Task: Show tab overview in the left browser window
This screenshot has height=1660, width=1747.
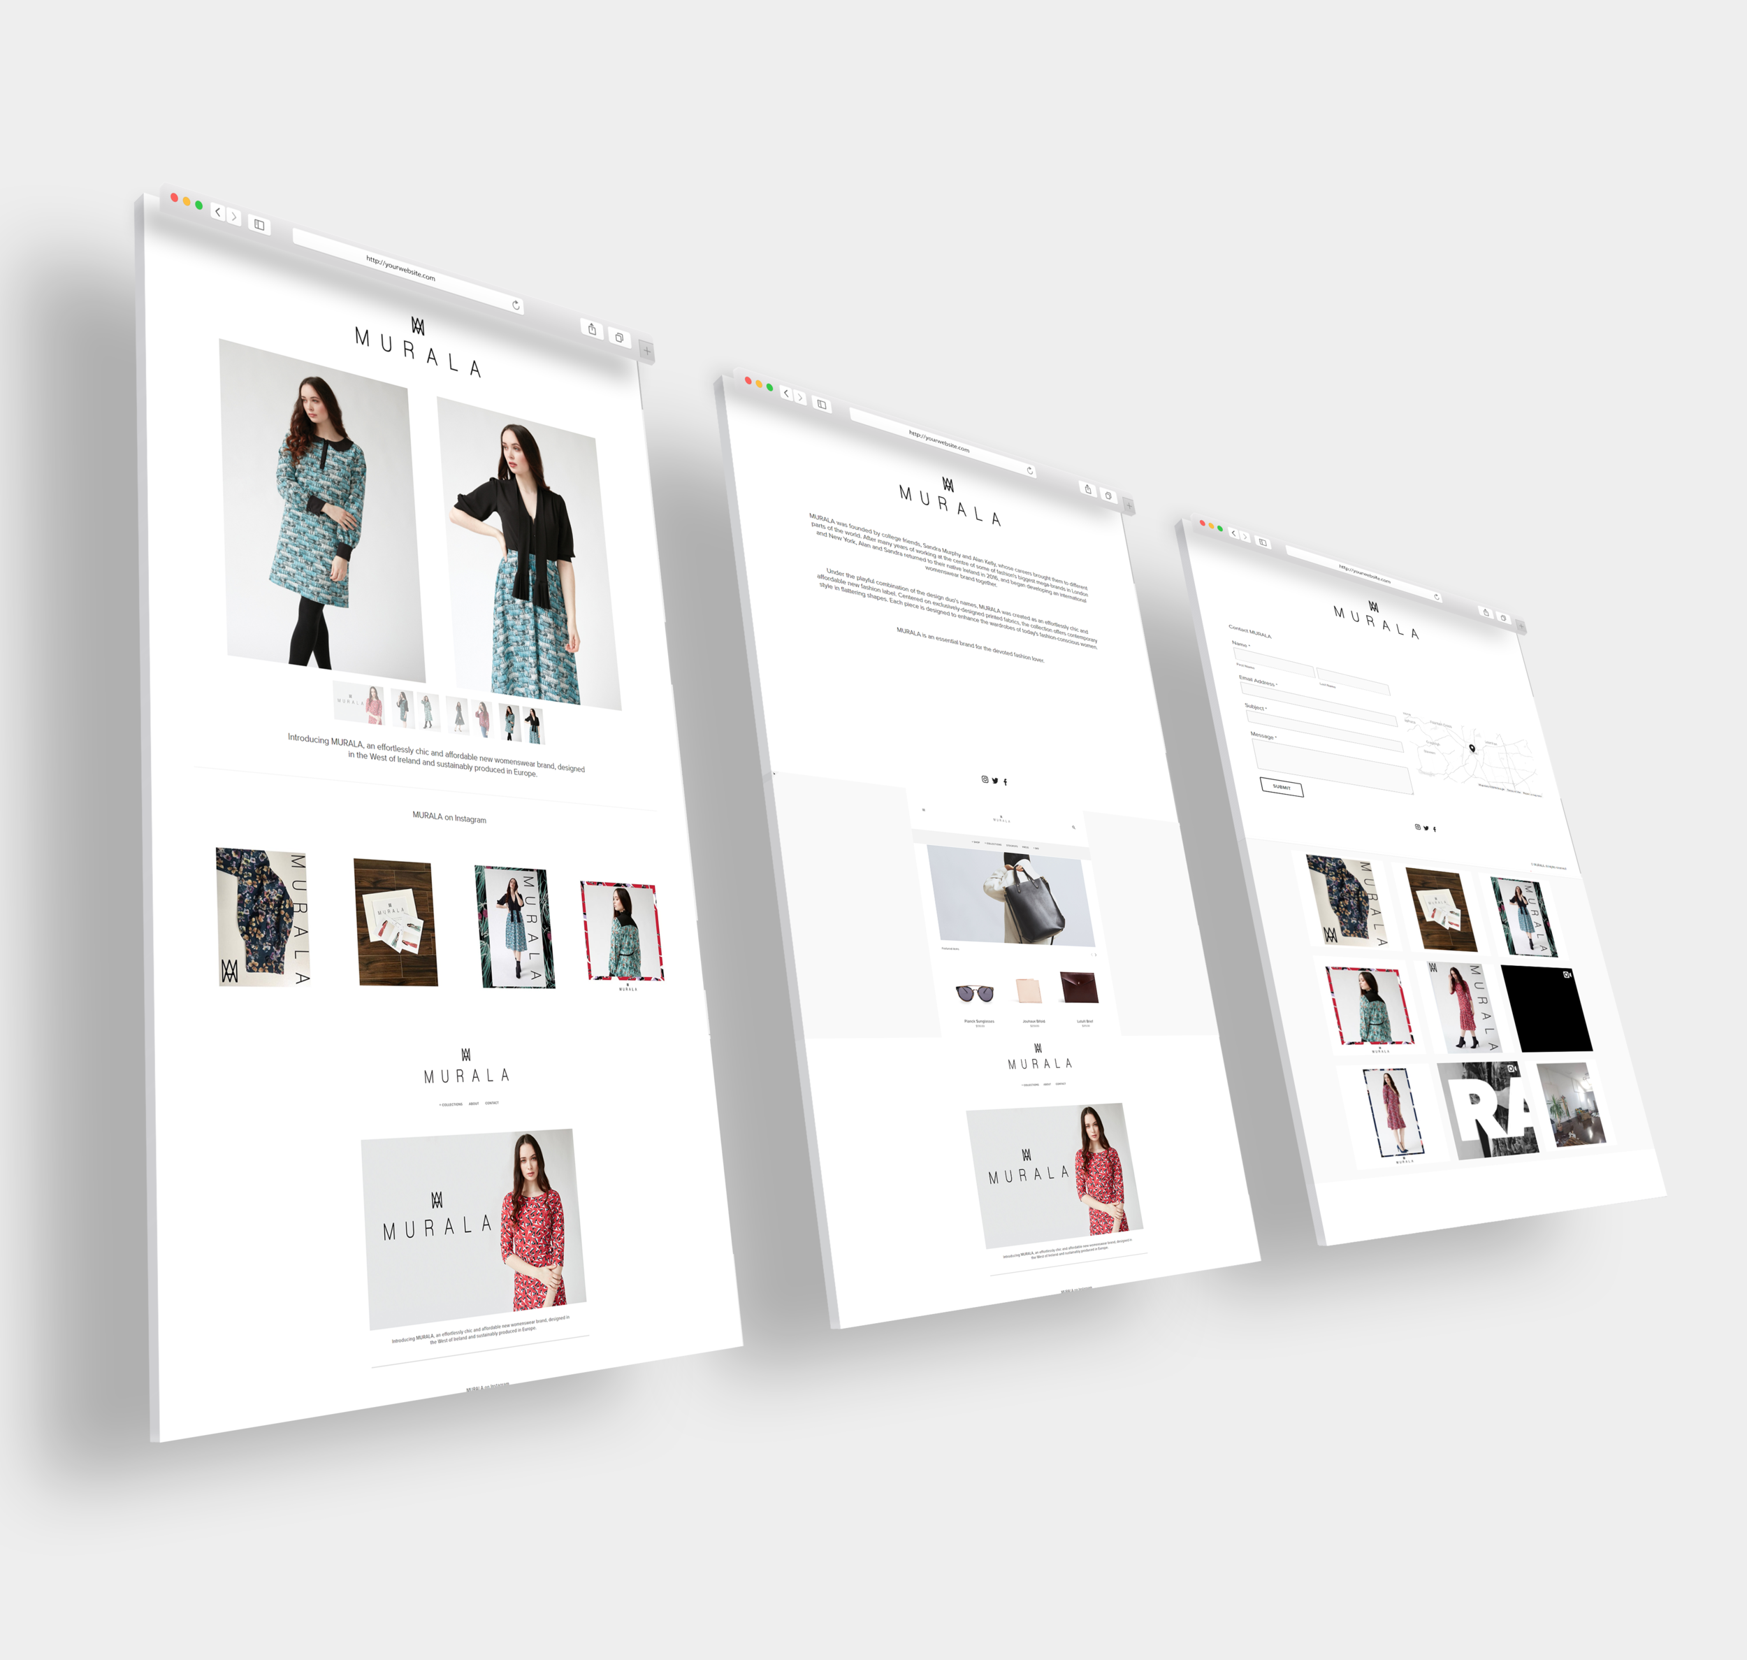Action: pos(619,338)
